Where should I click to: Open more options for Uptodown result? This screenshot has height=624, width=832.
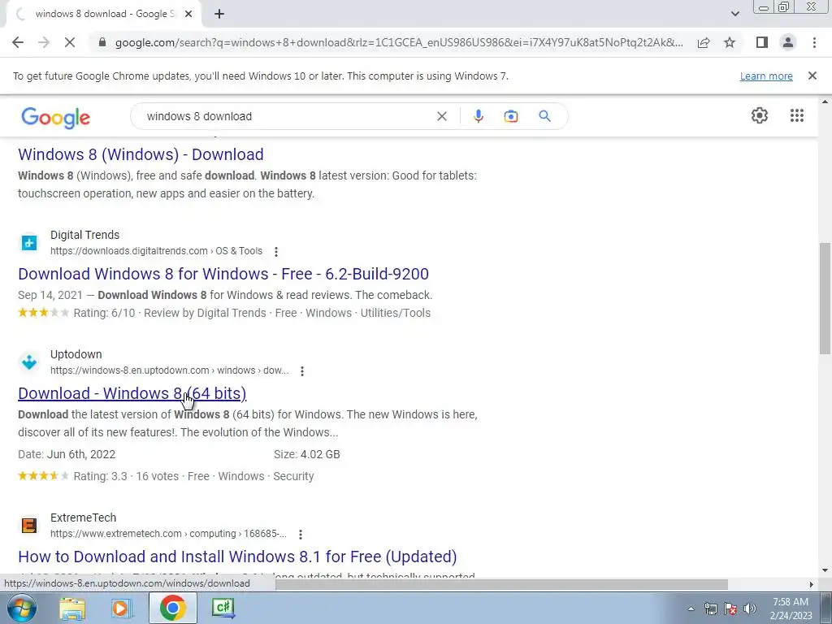pos(302,370)
